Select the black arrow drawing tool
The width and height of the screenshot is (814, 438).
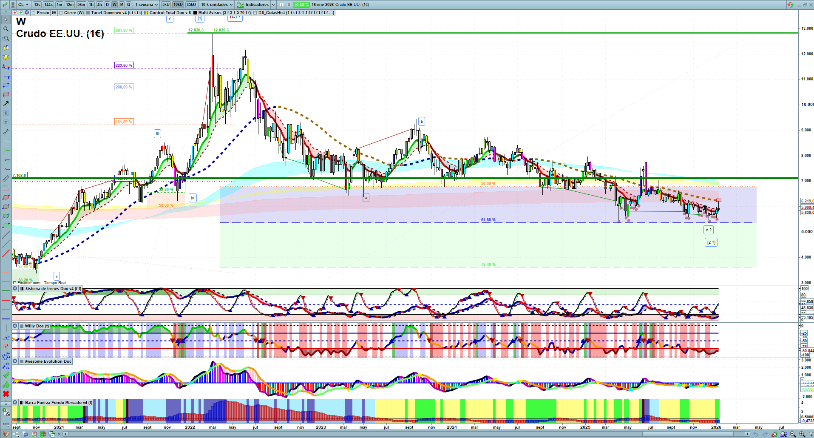point(6,104)
